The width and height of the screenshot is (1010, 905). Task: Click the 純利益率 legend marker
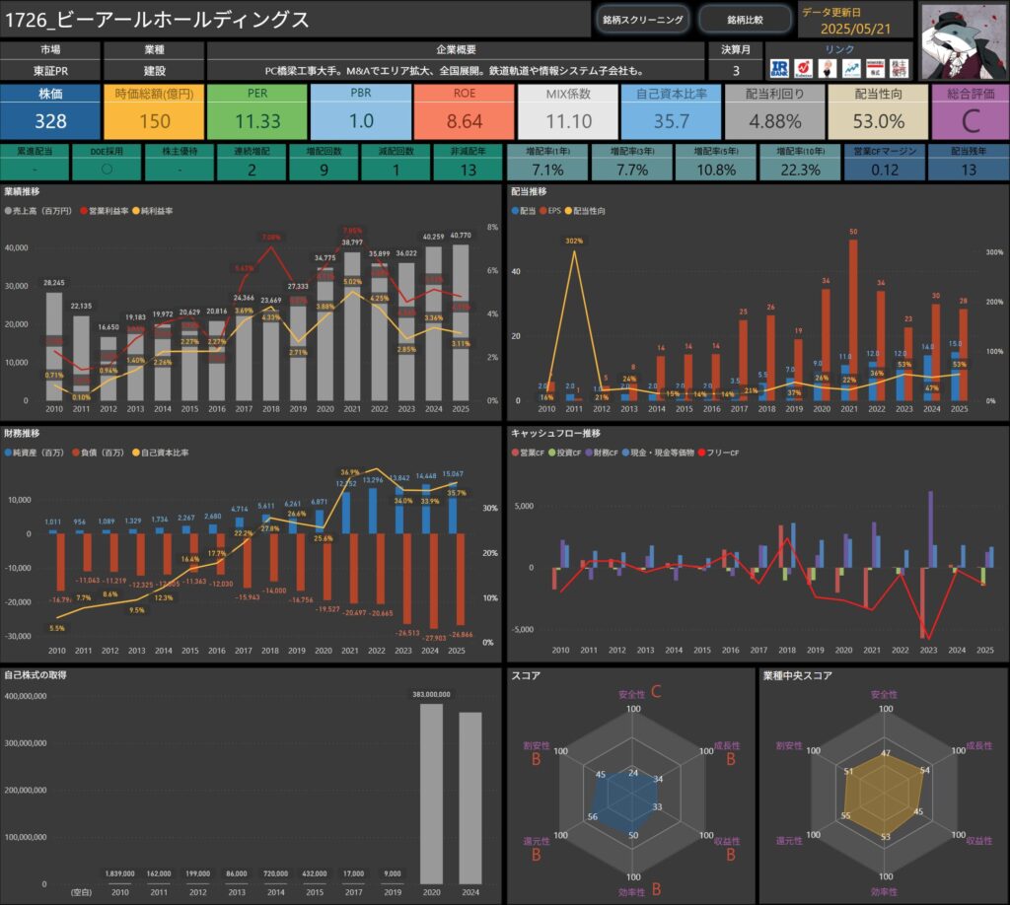click(136, 211)
